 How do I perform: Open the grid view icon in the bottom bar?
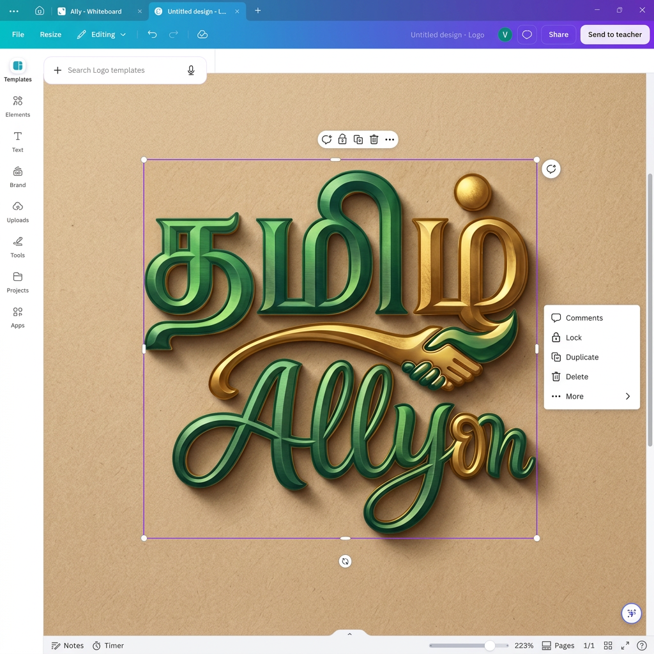[x=608, y=645]
